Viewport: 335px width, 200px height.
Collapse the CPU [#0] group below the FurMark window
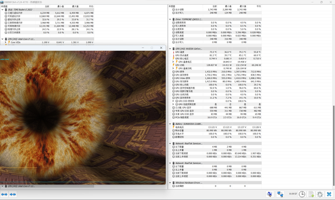(x=2, y=186)
